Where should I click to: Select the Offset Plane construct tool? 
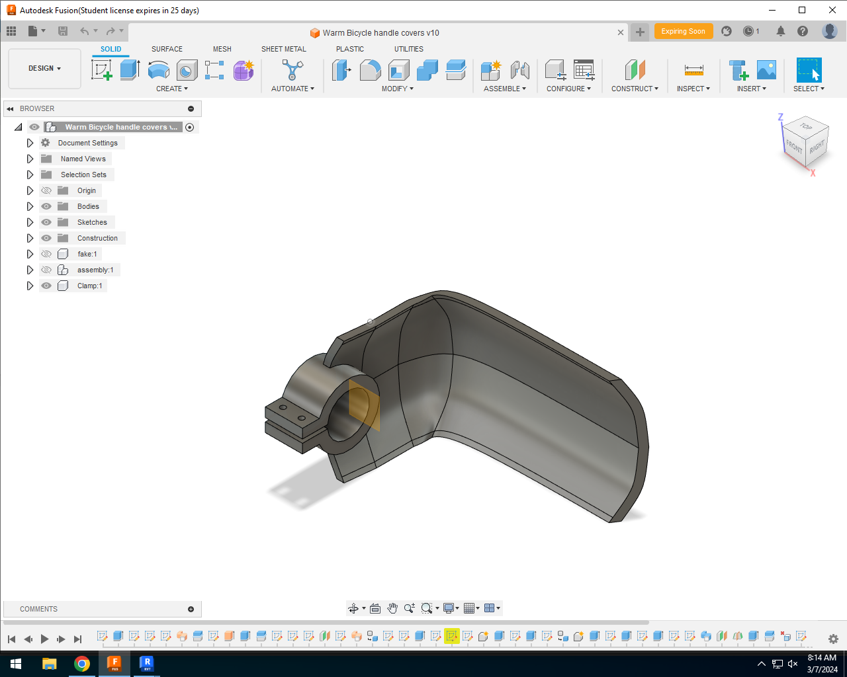coord(635,69)
